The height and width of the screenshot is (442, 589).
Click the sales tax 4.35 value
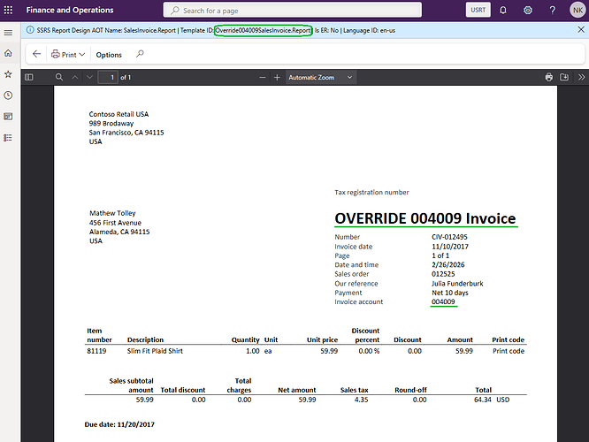tap(361, 400)
